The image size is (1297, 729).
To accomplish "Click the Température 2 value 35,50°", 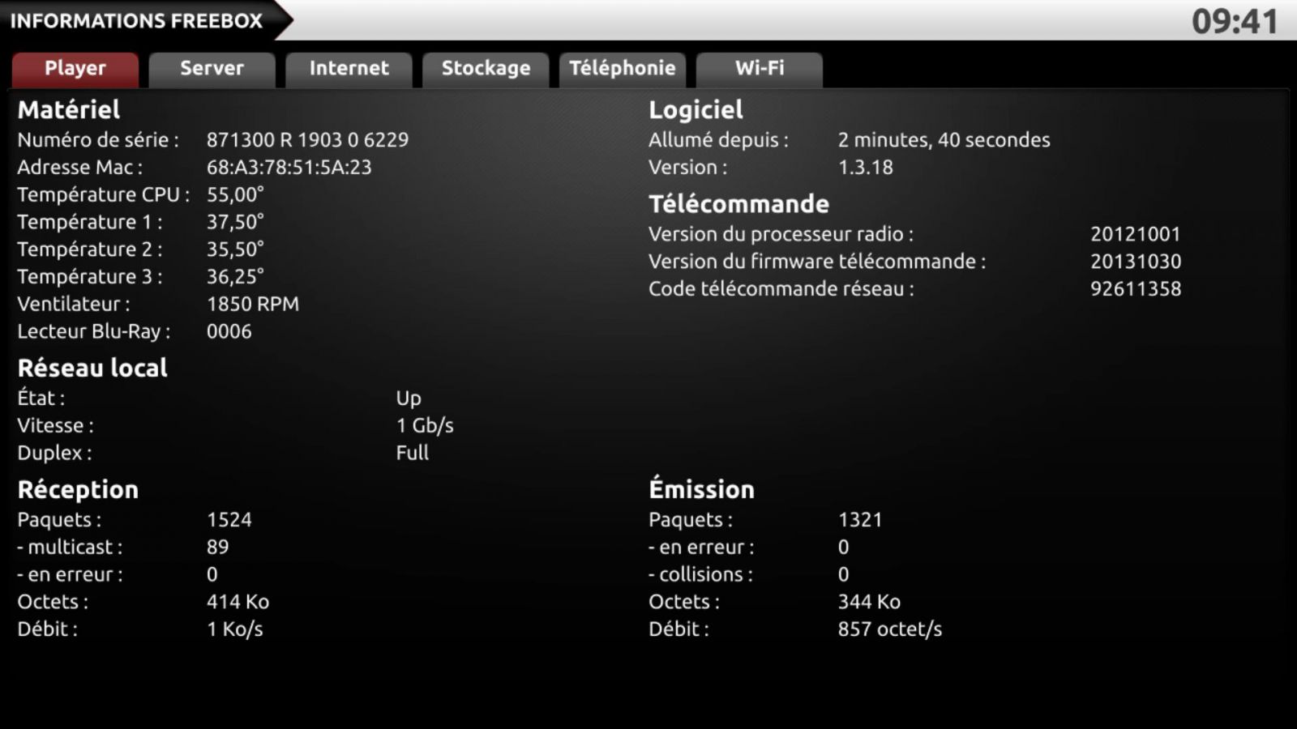I will tap(235, 250).
